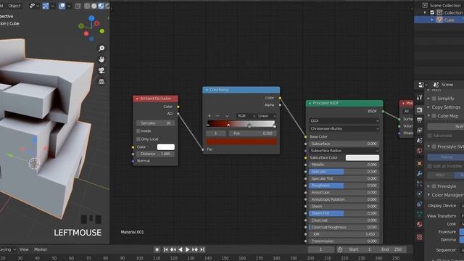Click the Subsurface Color white swatch

362,158
